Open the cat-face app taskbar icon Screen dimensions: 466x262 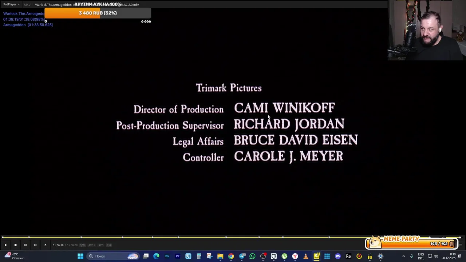point(274,256)
